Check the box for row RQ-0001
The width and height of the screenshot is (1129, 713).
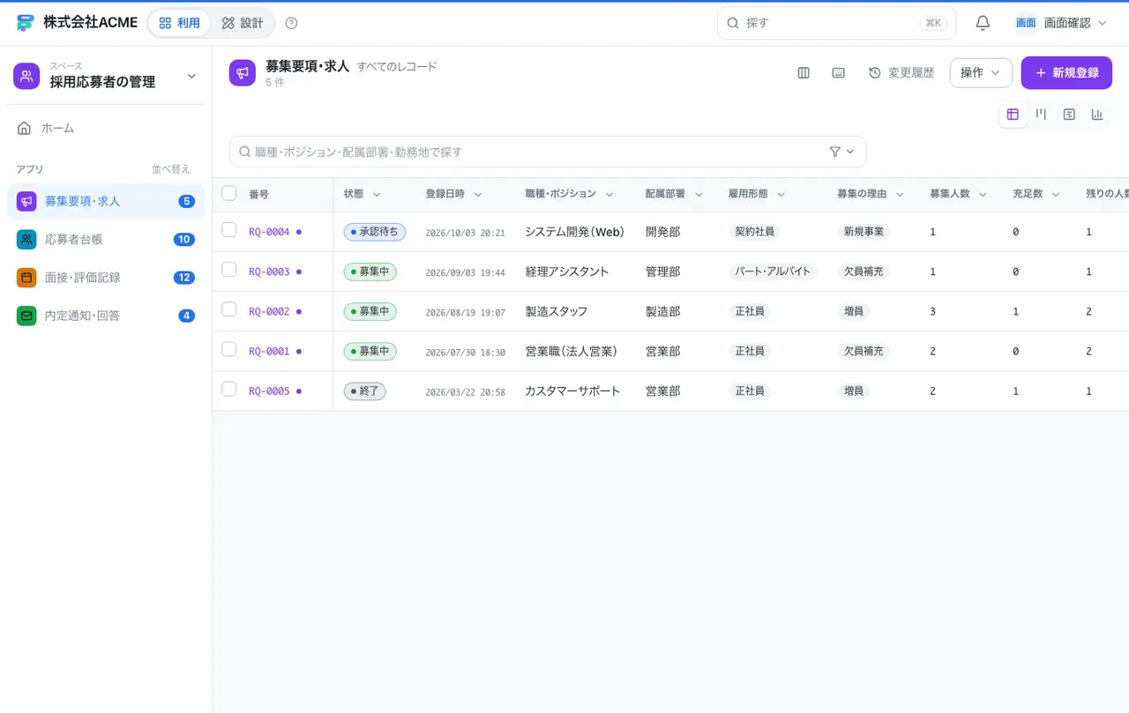tap(229, 349)
